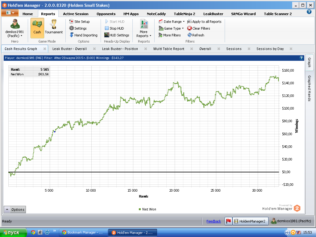Click the Hand 5 565 value in the graph tooltip
The image size is (316, 237).
point(44,69)
